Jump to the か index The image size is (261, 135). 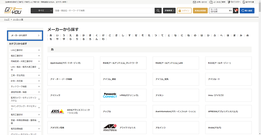[x=84, y=35]
